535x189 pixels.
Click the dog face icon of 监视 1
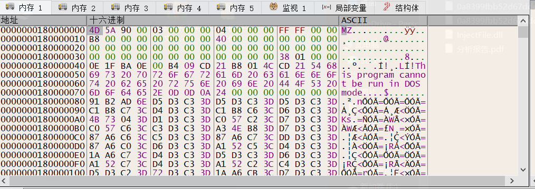click(273, 6)
